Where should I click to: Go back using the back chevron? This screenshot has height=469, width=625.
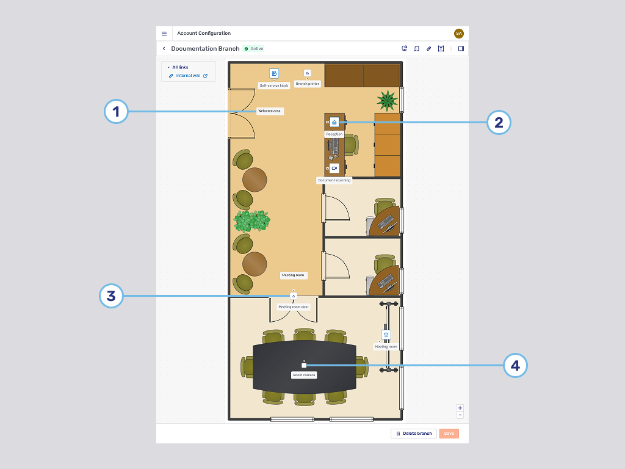point(164,48)
